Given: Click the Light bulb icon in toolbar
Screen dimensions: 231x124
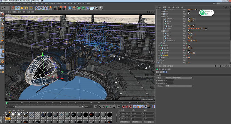Looking at the screenshot, I should (101, 8).
